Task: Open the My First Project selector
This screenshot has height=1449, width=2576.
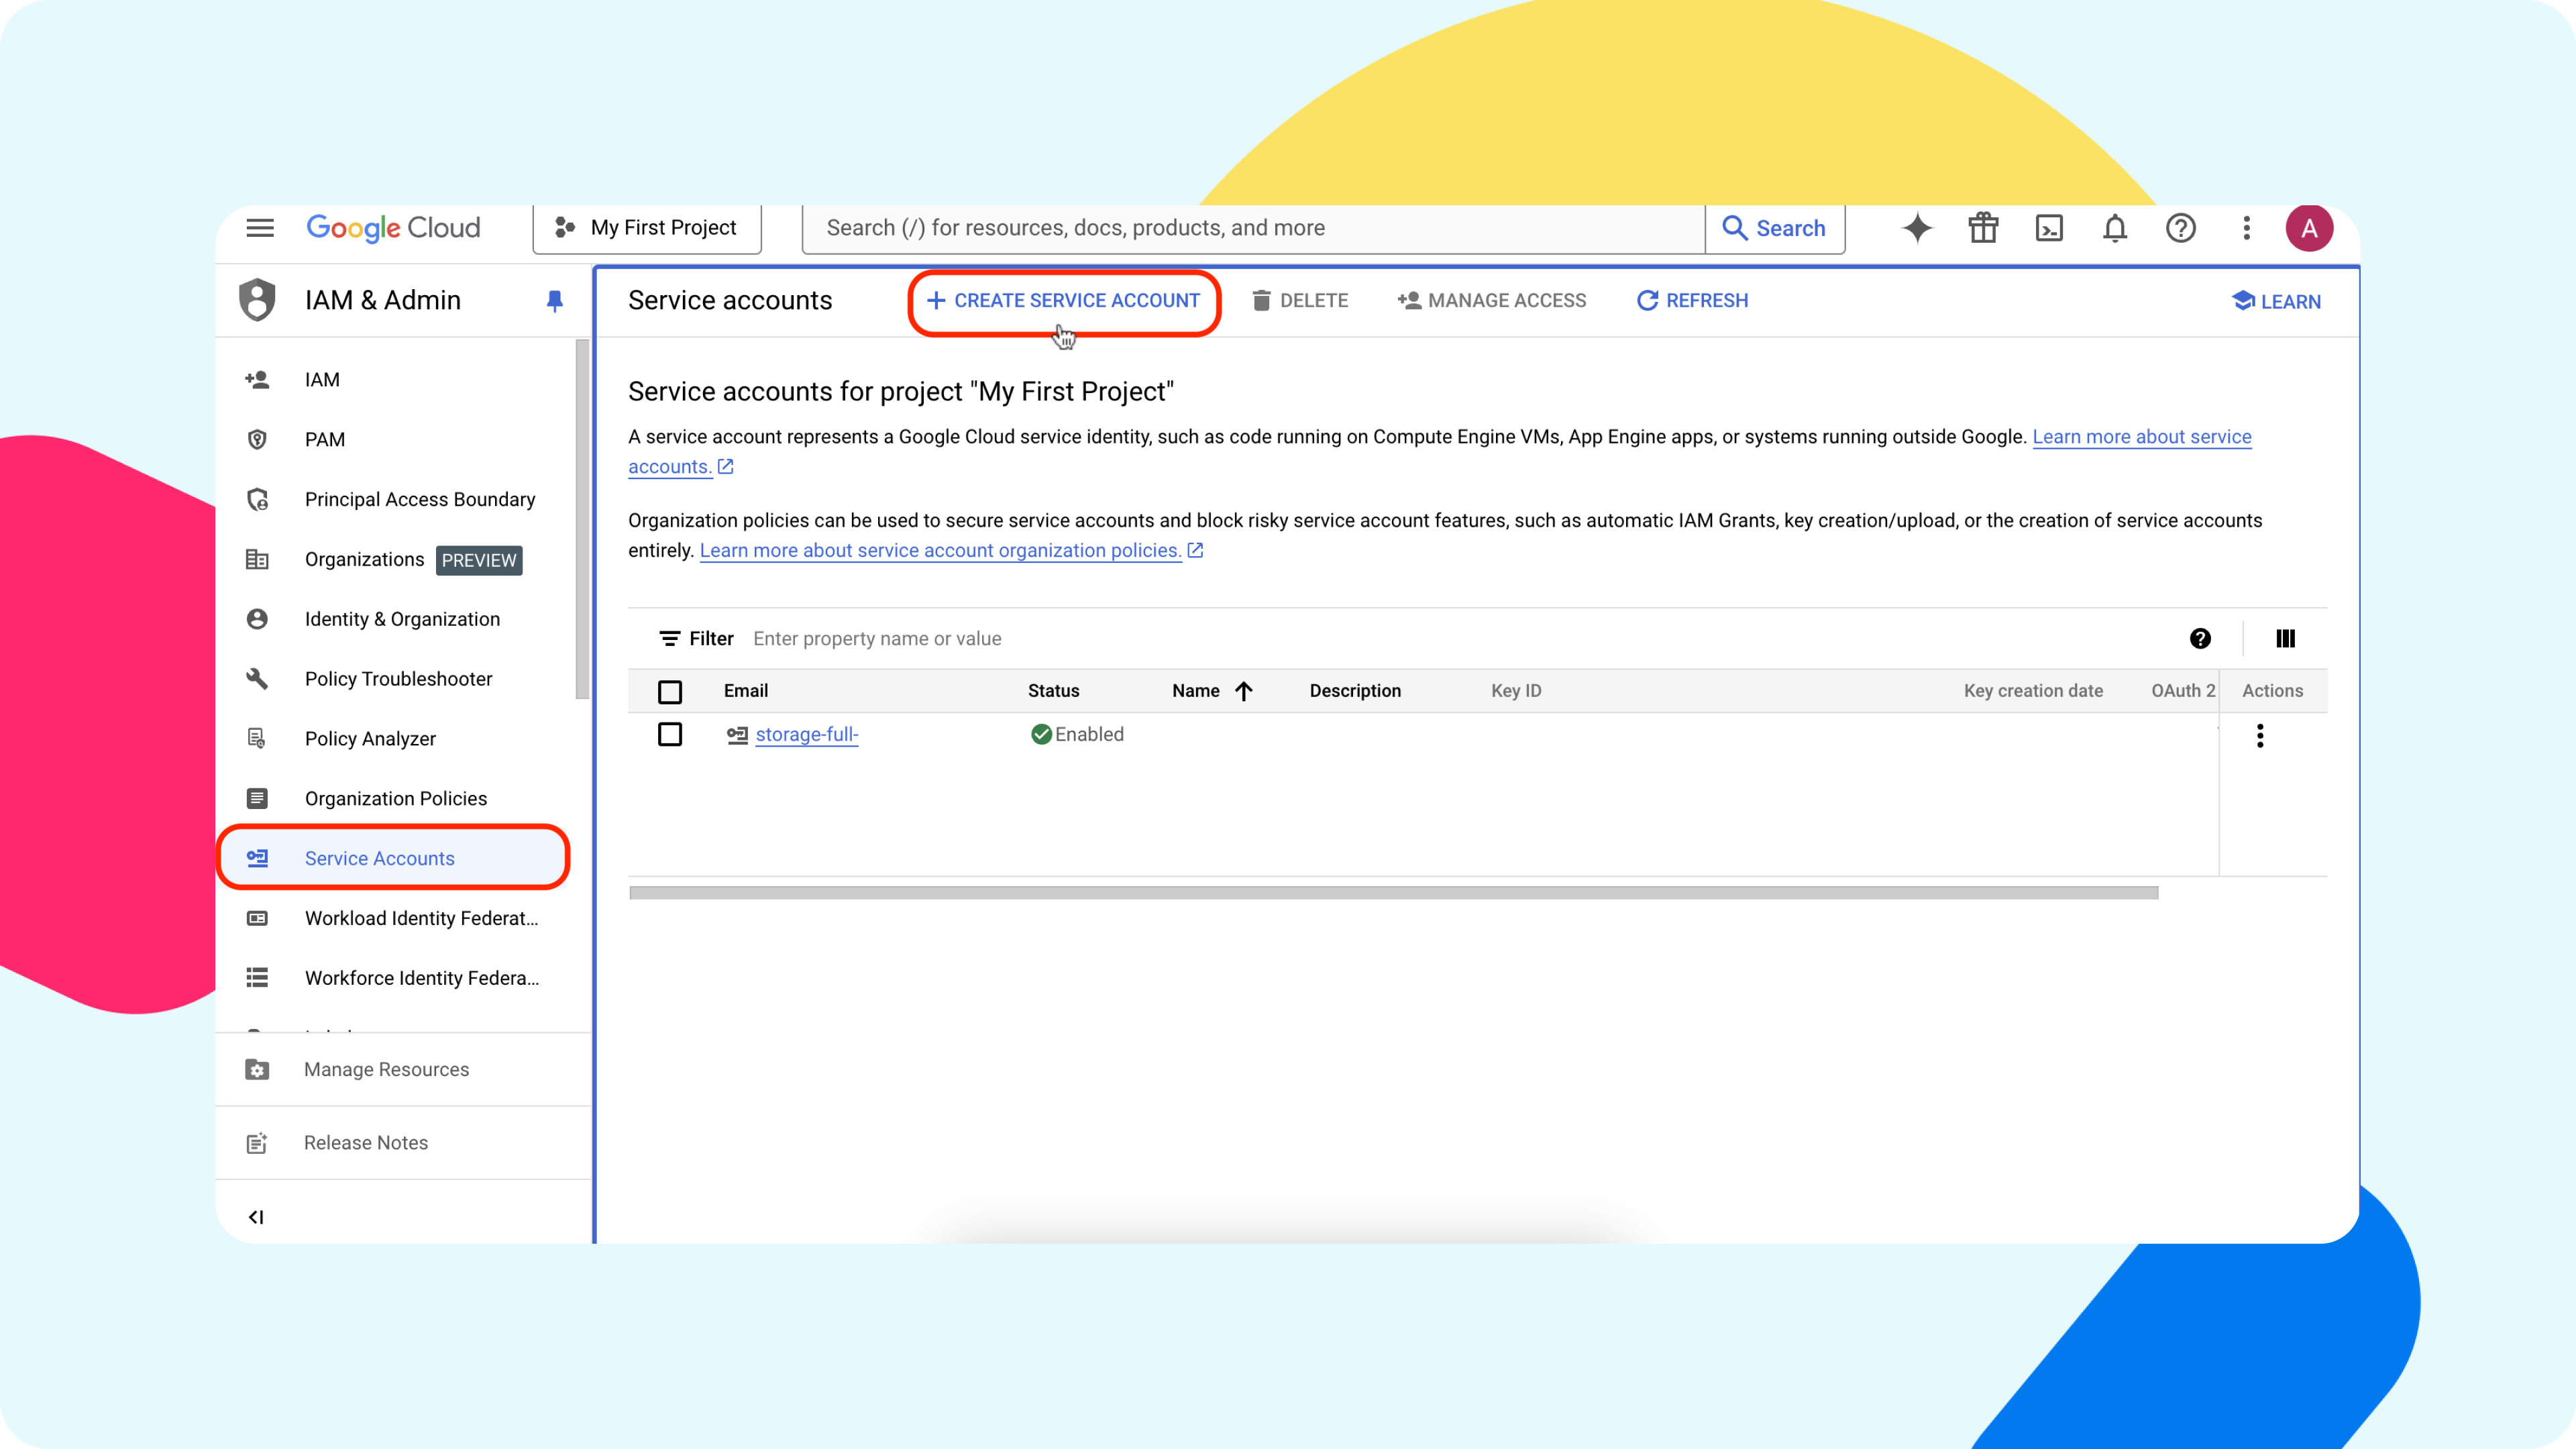Action: [647, 228]
